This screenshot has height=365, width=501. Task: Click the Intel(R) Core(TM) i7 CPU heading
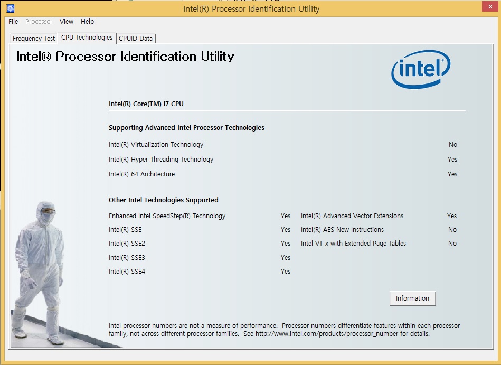tap(146, 104)
